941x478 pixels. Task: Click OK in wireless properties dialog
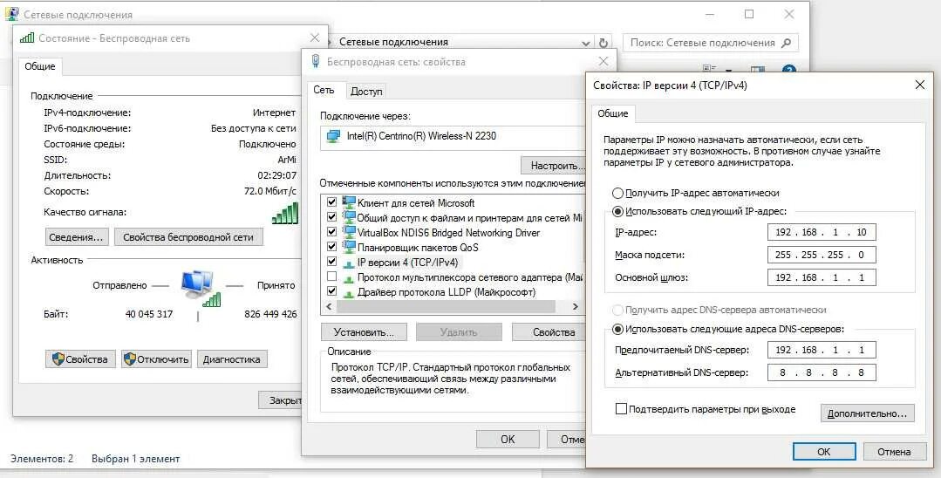click(x=508, y=439)
